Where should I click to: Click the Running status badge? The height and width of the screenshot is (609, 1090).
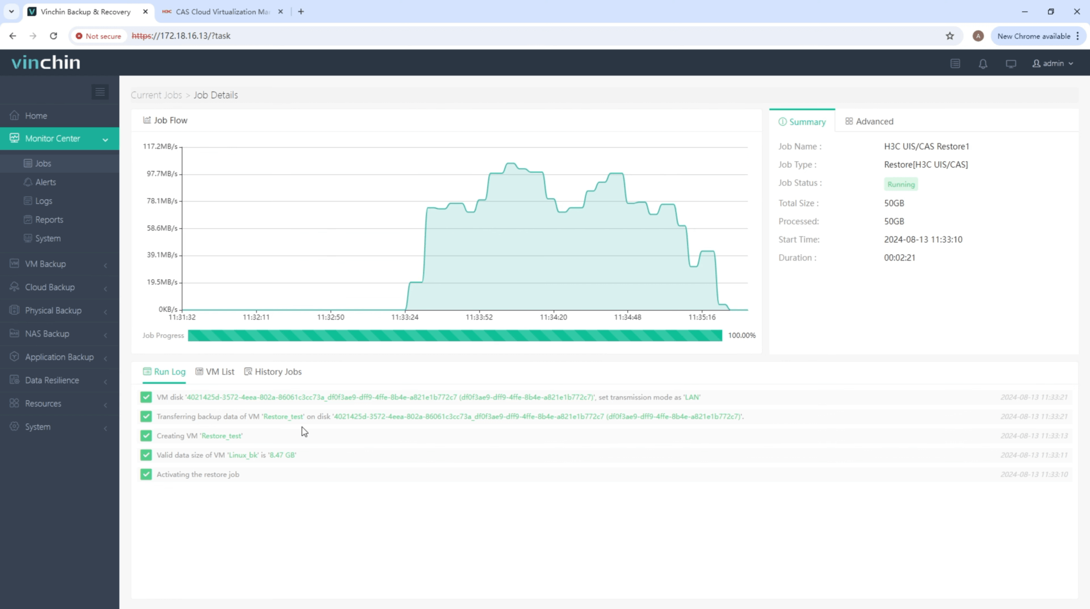coord(901,184)
